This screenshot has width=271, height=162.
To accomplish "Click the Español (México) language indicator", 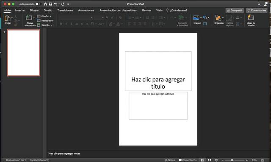I will click(39, 160).
